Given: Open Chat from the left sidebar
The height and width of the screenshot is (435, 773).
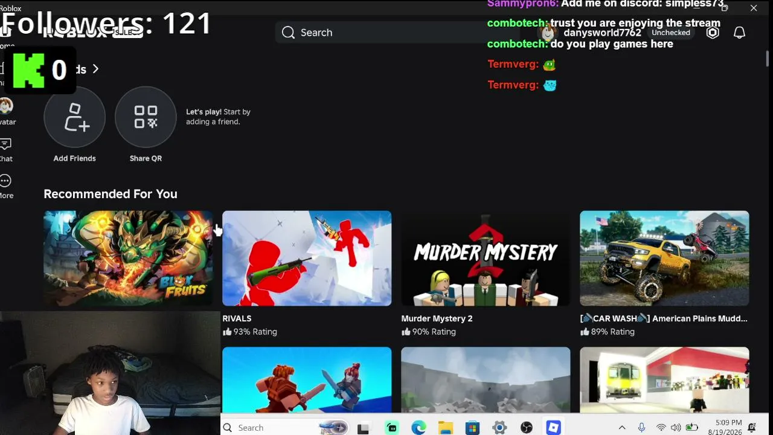Looking at the screenshot, I should 5,144.
